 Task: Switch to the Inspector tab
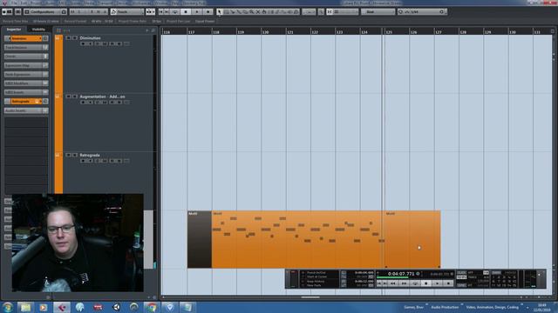pos(14,29)
